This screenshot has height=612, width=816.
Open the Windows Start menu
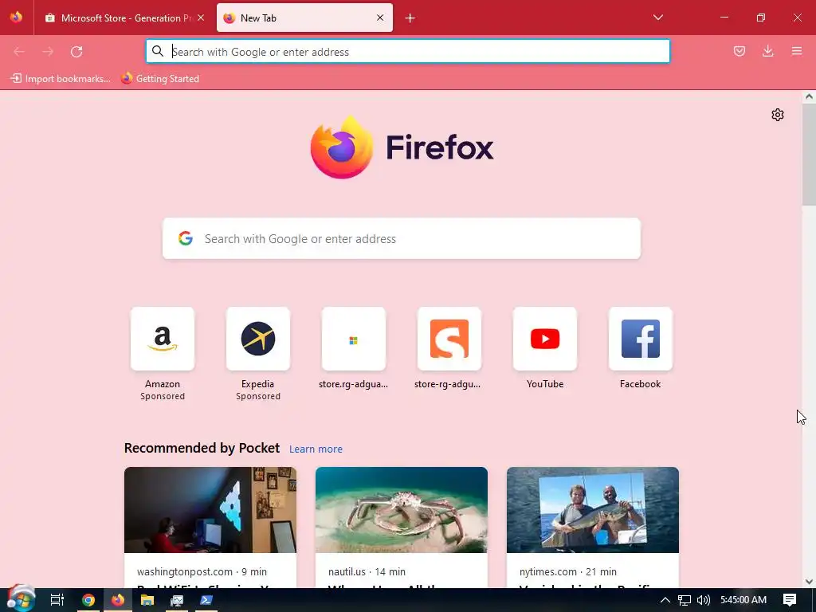[20, 599]
